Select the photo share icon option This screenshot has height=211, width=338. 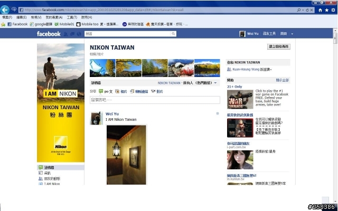pos(117,91)
